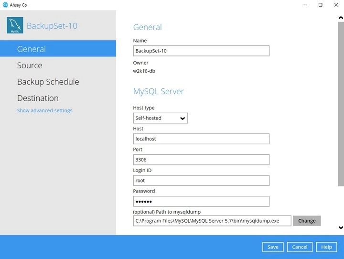Click Show advanced settings link
Screen dimensions: 344x259
pyautogui.click(x=45, y=110)
